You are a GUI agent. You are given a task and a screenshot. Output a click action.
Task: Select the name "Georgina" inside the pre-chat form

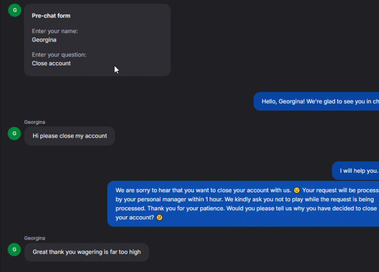(44, 40)
